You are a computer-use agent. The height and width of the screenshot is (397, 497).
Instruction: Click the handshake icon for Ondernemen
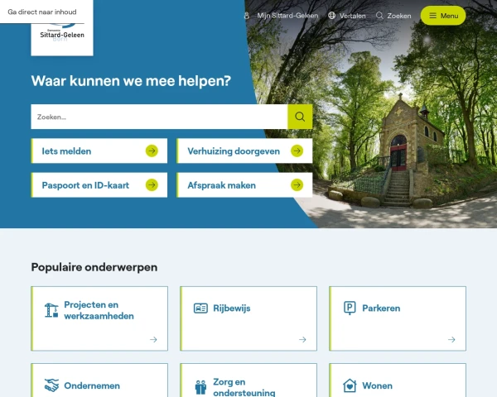(x=51, y=385)
